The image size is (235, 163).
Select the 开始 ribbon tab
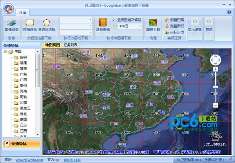(x=23, y=12)
